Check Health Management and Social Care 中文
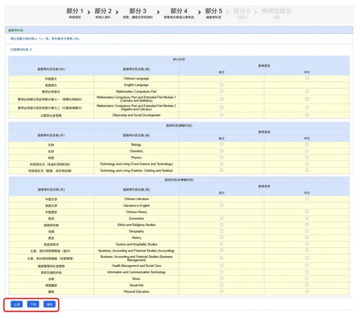Viewport: 361px width, 316px height. coord(307,265)
